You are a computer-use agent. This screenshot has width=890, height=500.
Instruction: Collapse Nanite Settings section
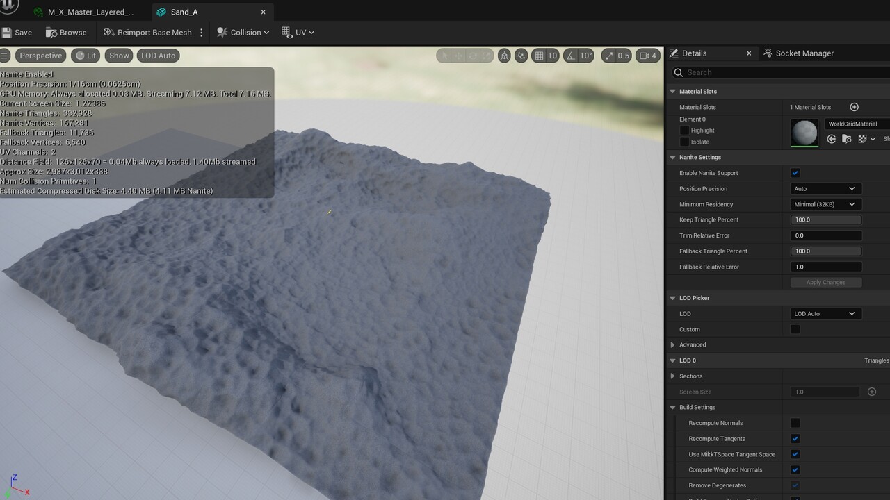(672, 158)
